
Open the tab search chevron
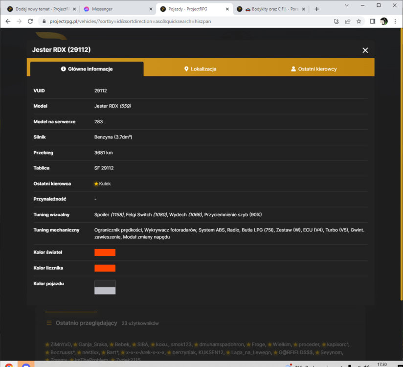tap(346, 5)
